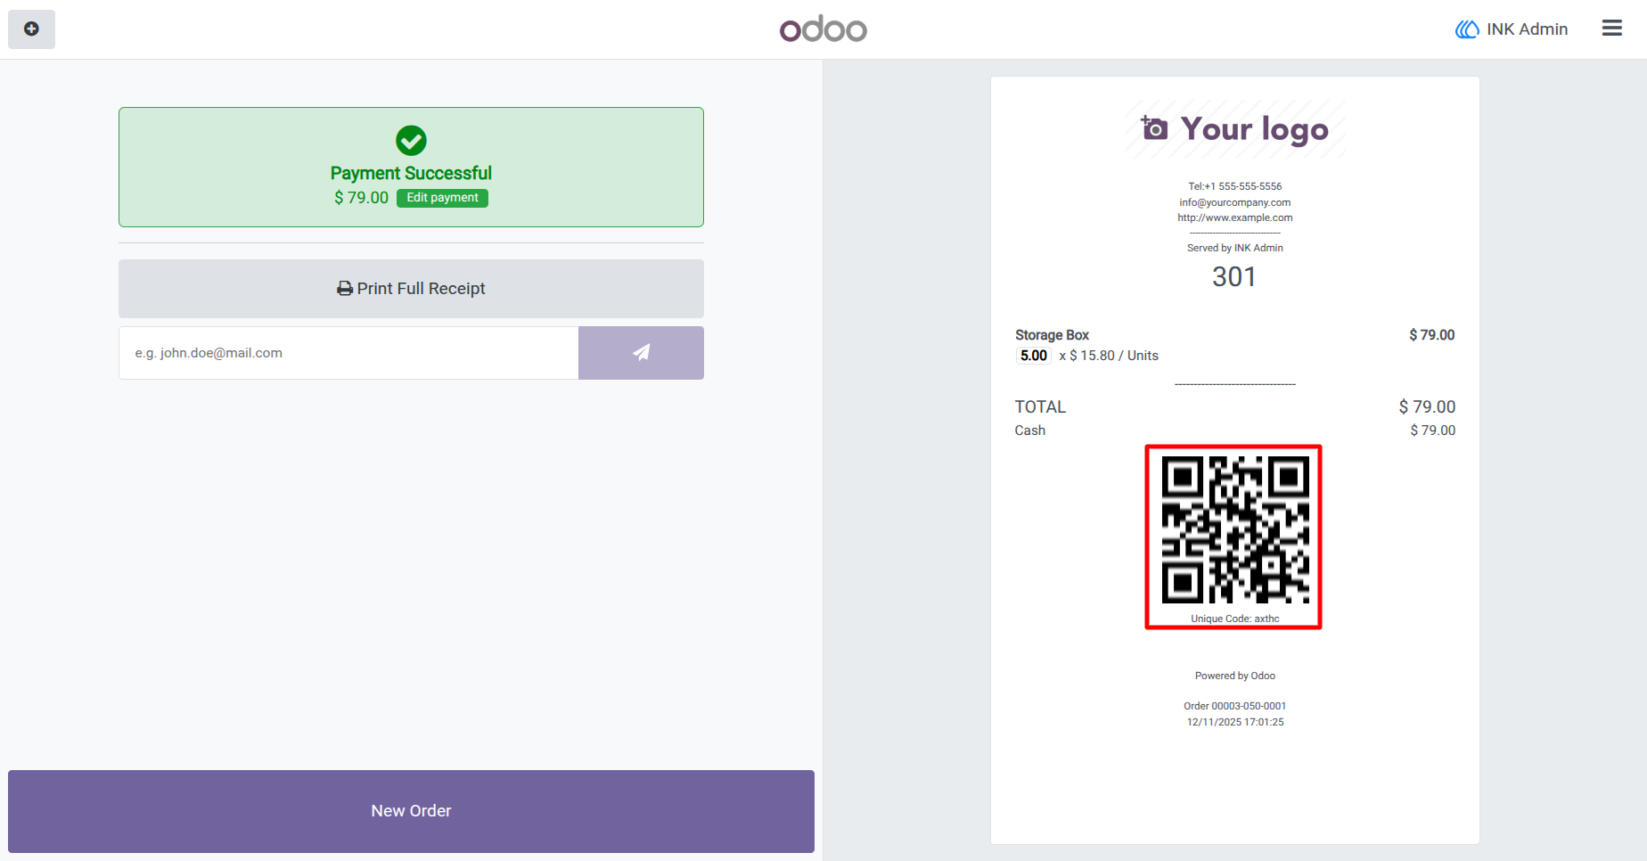The image size is (1647, 861).
Task: Click the camera logo placeholder icon
Action: (x=1154, y=128)
